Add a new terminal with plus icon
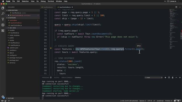 pyautogui.click(x=165, y=77)
